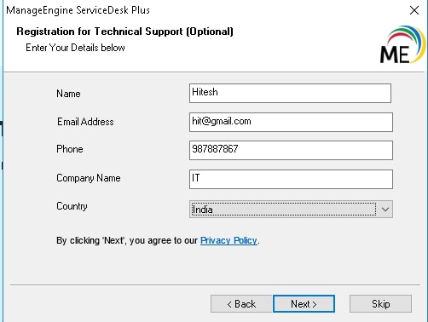The height and width of the screenshot is (322, 428).
Task: Focus the Email Address field
Action: pyautogui.click(x=291, y=122)
